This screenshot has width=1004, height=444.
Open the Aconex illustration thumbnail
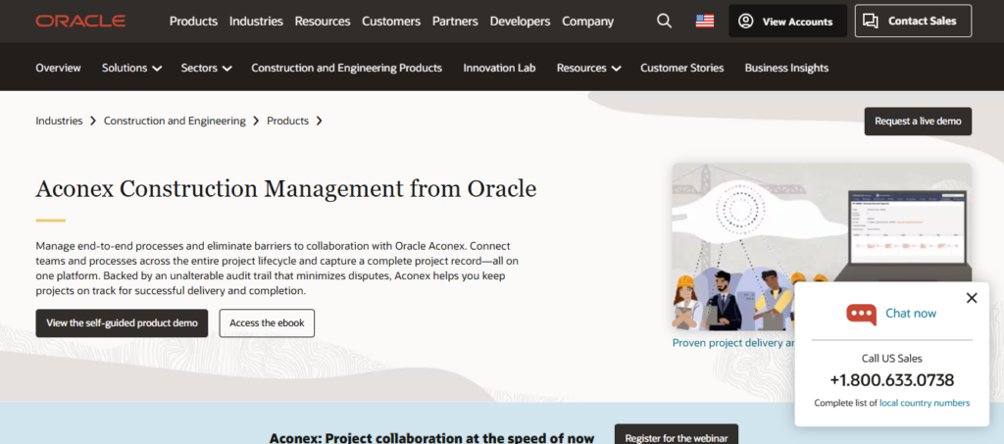[822, 246]
